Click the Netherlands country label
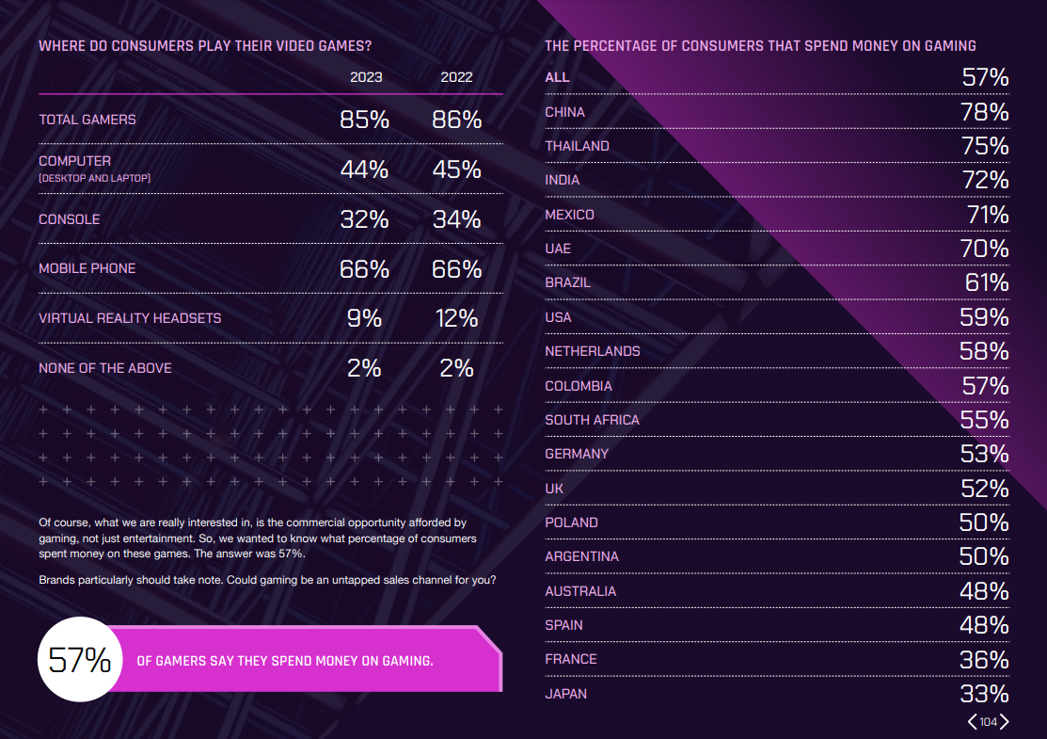Image resolution: width=1047 pixels, height=739 pixels. point(593,351)
